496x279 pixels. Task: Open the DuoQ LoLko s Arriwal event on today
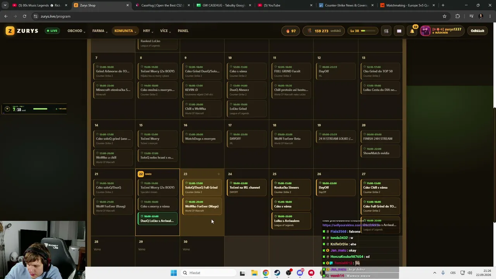pos(157,219)
